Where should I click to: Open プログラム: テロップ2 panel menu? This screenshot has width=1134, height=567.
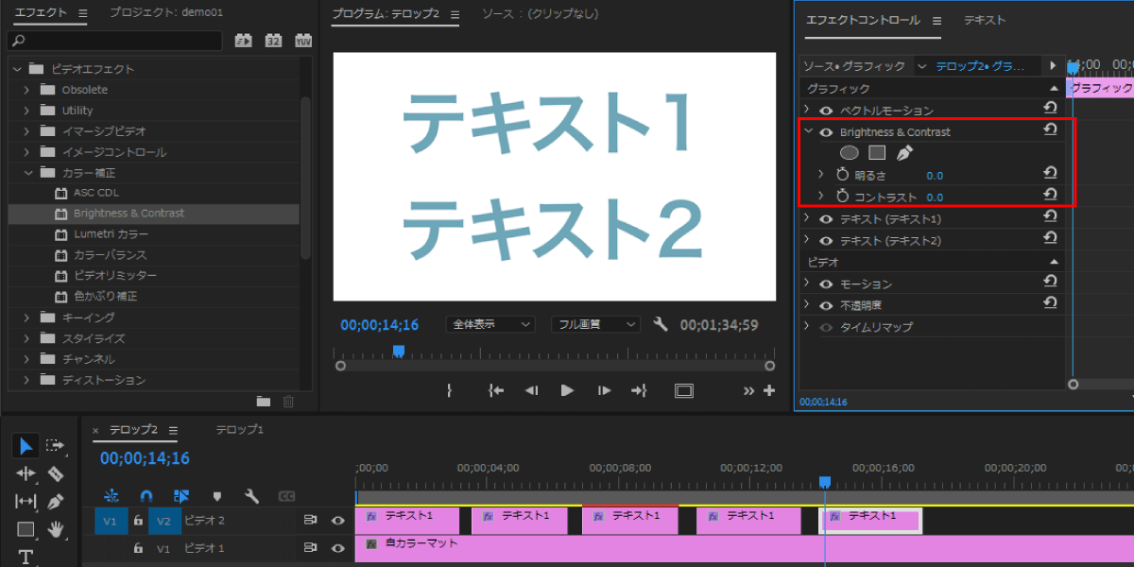pyautogui.click(x=454, y=14)
